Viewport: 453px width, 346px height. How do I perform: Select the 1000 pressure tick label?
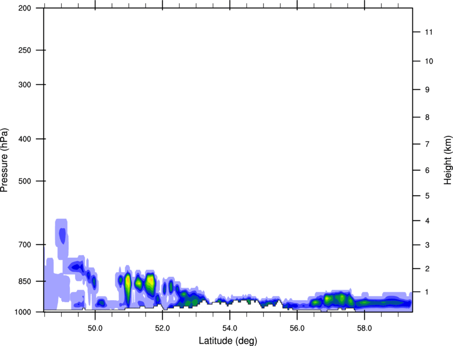click(x=23, y=312)
